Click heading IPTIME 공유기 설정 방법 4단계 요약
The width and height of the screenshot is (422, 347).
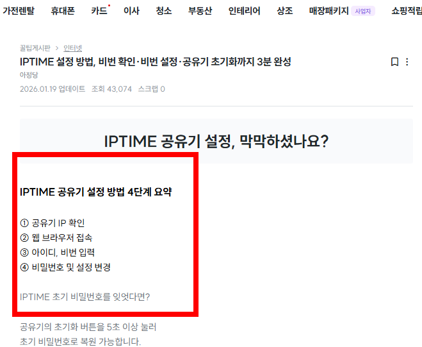pos(96,192)
